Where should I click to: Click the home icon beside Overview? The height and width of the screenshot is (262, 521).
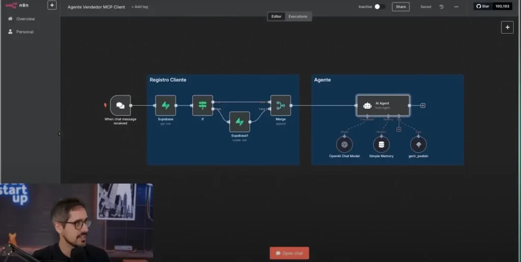coord(10,19)
